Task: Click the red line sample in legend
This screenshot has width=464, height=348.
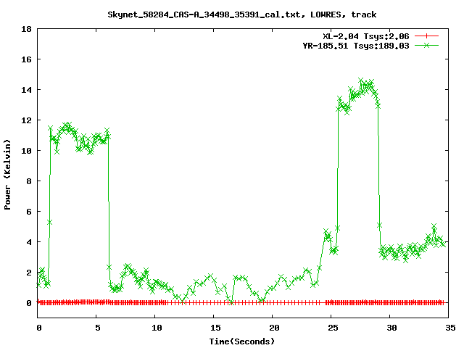Action: (x=426, y=36)
